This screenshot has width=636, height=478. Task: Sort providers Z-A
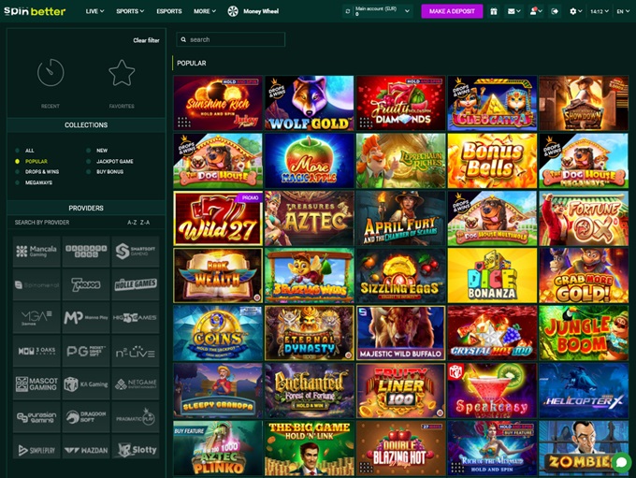pyautogui.click(x=144, y=223)
